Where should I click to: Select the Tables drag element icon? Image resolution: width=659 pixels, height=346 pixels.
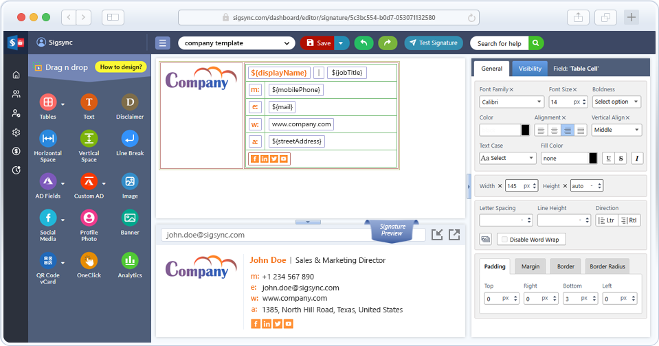48,103
